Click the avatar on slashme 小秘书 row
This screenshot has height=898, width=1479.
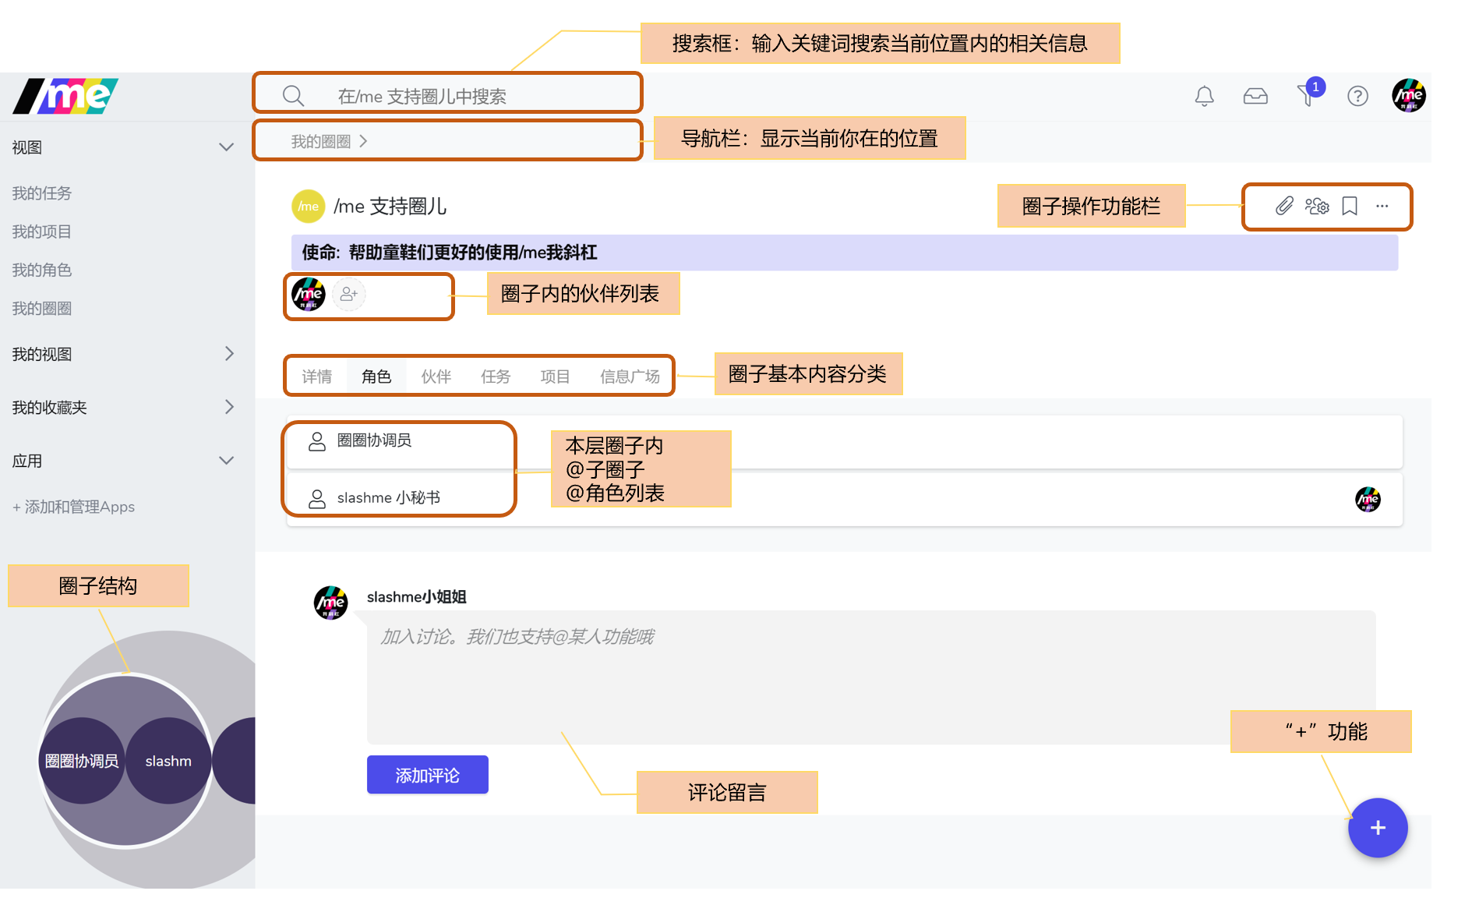1368,499
